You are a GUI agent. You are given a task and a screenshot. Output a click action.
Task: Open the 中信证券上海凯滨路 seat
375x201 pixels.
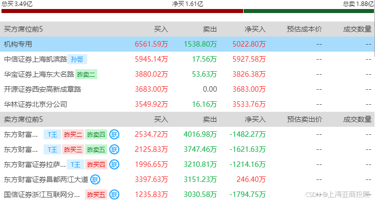(36, 59)
